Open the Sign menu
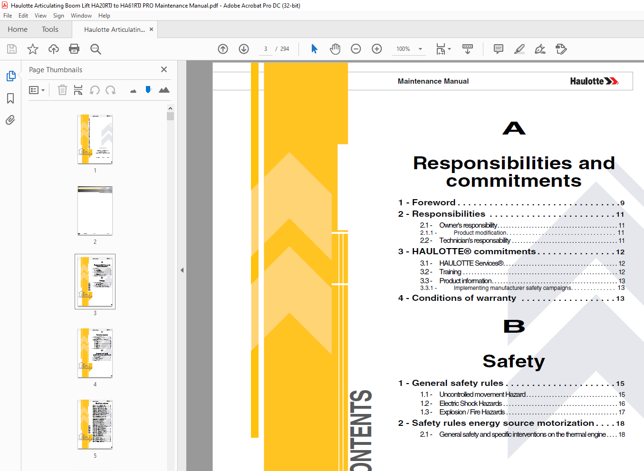The width and height of the screenshot is (644, 471). coord(58,16)
